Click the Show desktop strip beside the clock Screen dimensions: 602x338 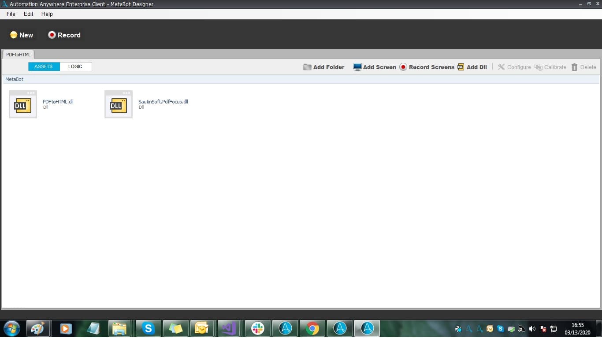[x=599, y=328]
